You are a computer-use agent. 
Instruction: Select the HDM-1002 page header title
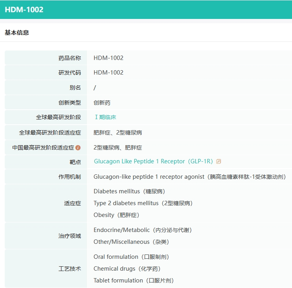[x=24, y=9]
